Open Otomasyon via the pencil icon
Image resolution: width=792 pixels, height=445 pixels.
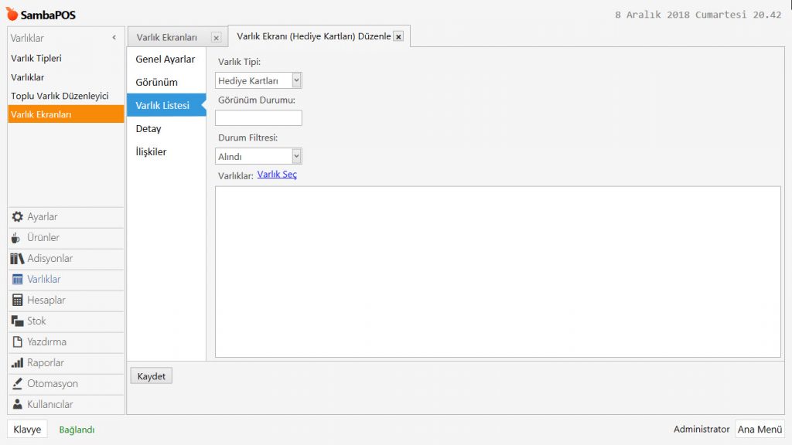tap(18, 384)
